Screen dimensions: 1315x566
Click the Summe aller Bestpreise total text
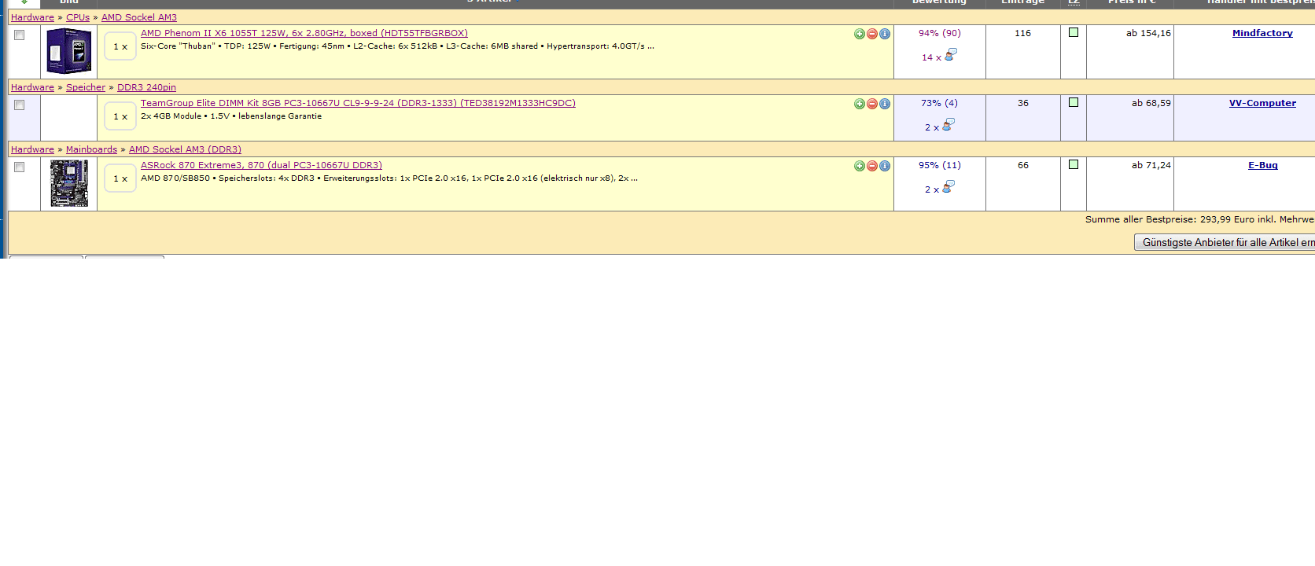(x=1199, y=219)
